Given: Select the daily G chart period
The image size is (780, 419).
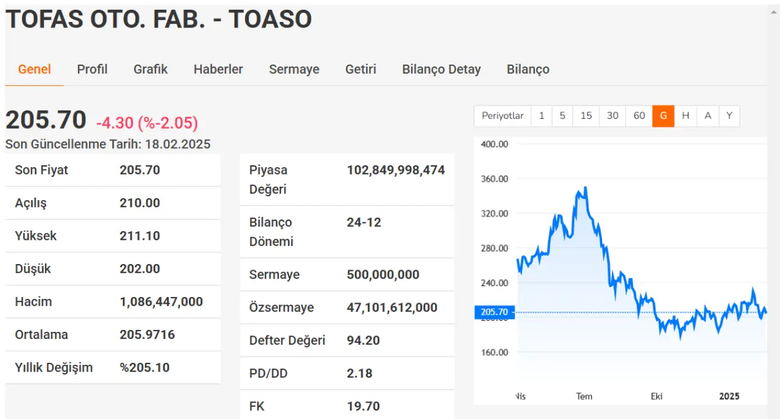Looking at the screenshot, I should tap(663, 116).
